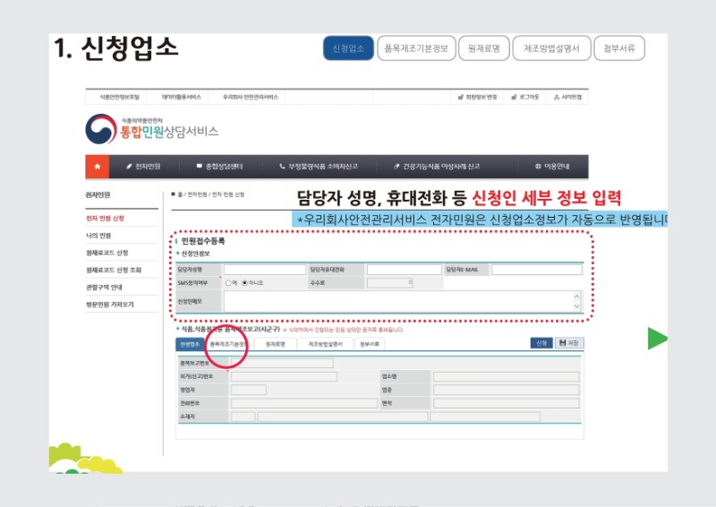Select 아니오 for SMS 통지여부
Viewport: 716px width, 507px height.
click(245, 283)
